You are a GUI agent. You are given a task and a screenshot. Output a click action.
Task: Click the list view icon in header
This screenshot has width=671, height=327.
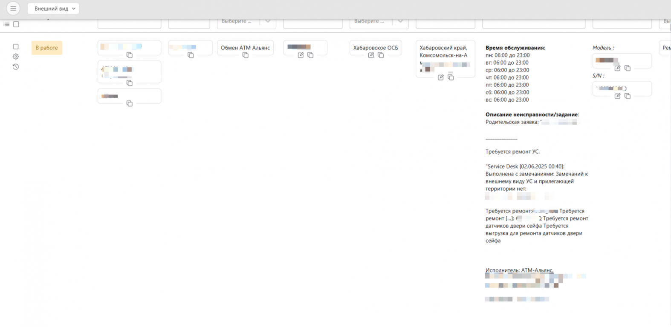6,24
